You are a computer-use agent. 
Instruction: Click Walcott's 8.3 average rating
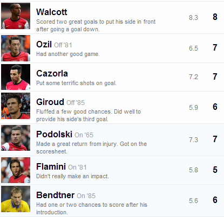point(193,18)
